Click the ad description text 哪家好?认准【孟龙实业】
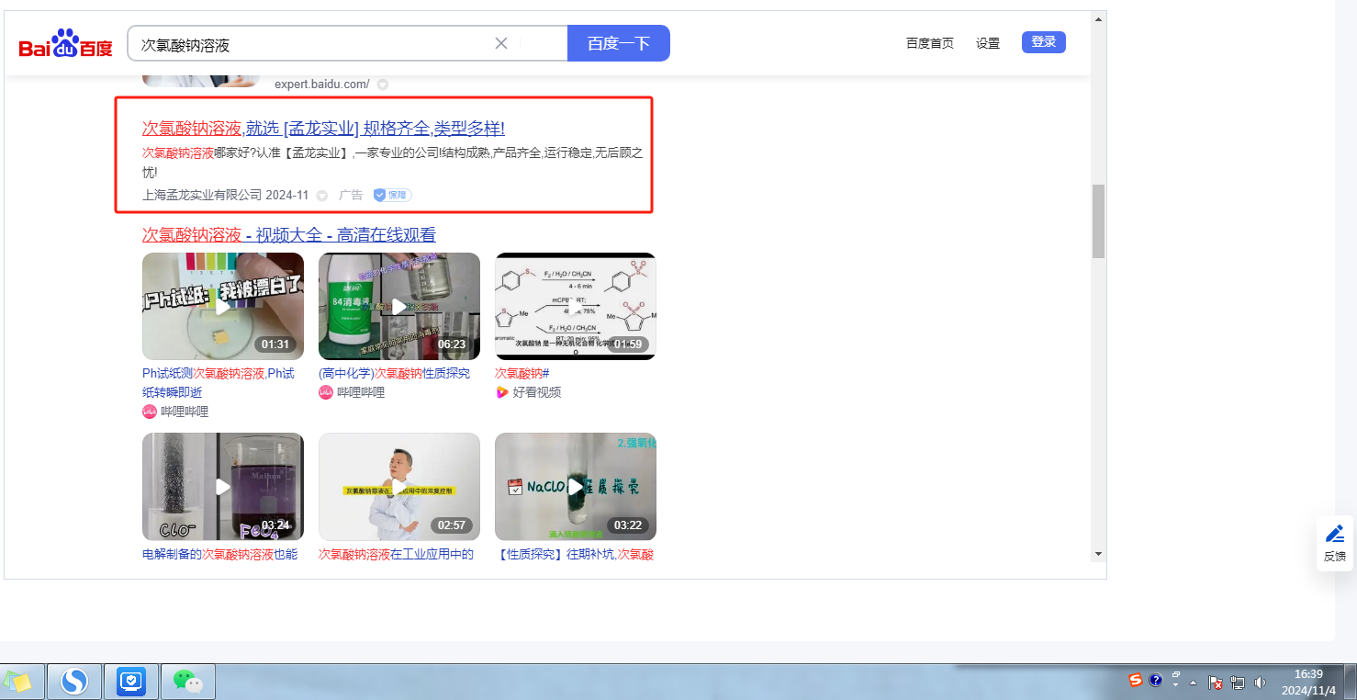 pos(282,152)
